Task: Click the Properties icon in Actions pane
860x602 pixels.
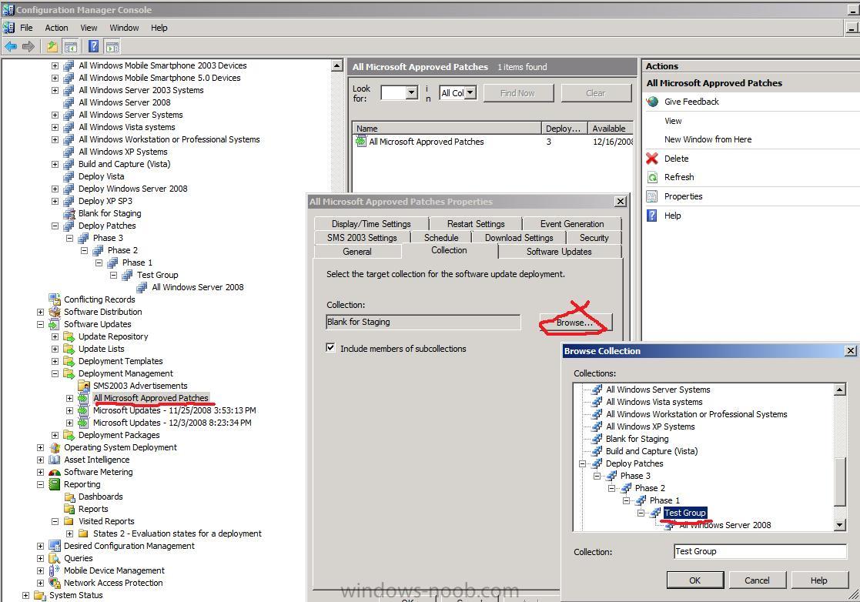Action: pyautogui.click(x=652, y=196)
